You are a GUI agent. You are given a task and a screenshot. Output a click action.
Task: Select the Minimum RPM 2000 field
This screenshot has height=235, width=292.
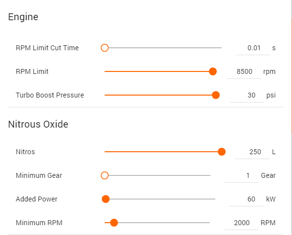(241, 223)
